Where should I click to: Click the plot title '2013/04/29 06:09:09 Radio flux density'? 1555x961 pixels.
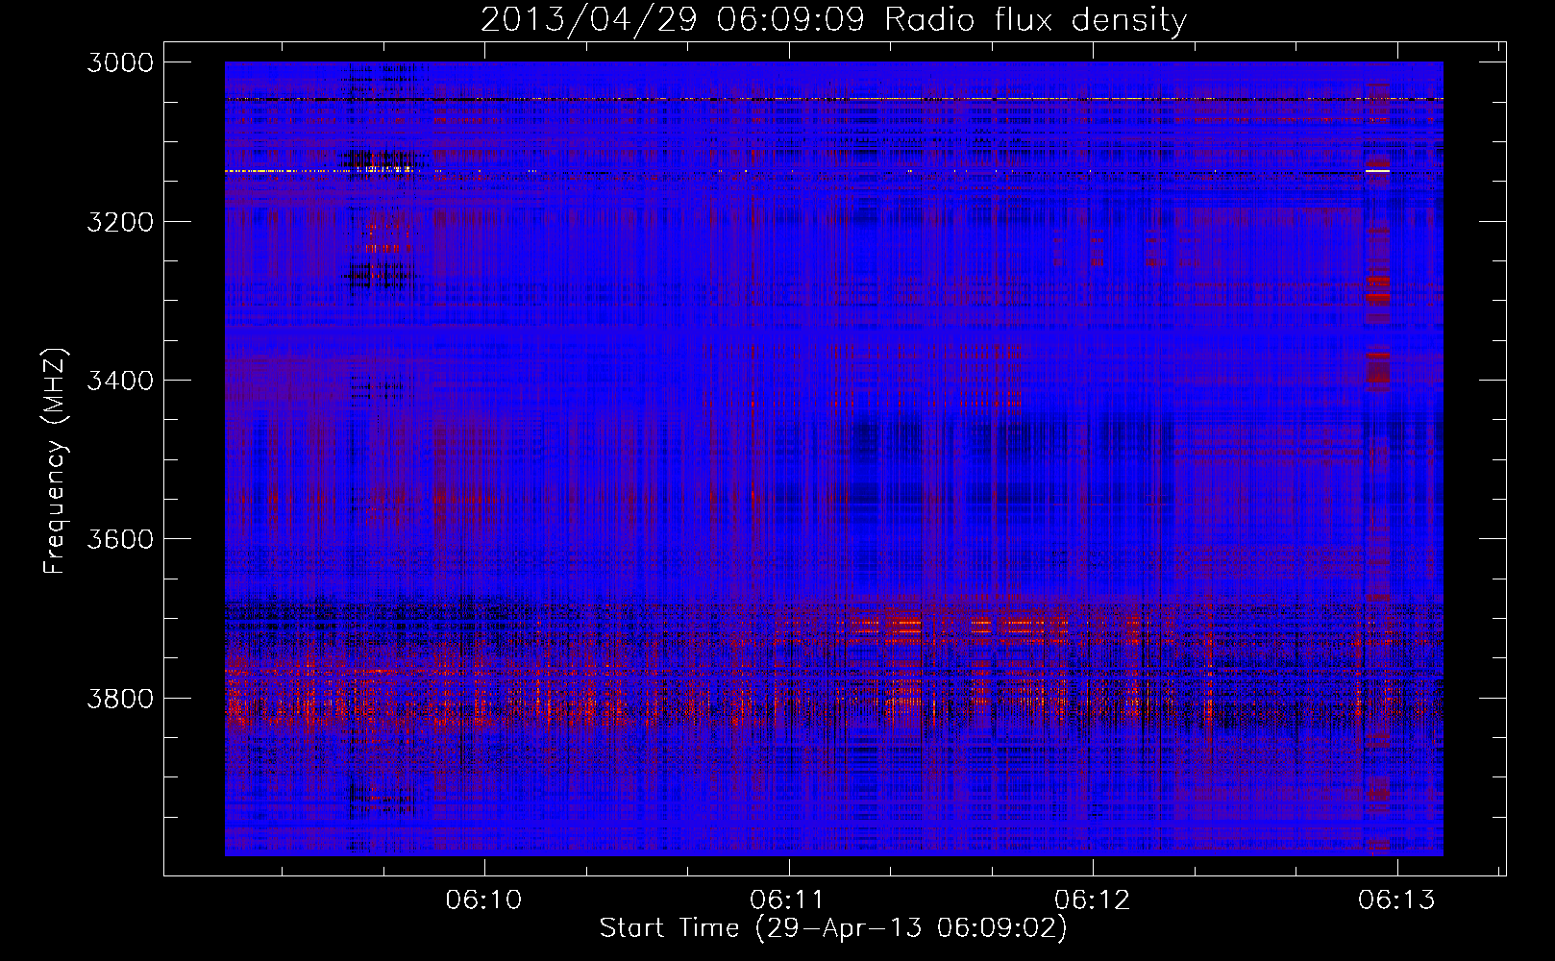click(833, 19)
